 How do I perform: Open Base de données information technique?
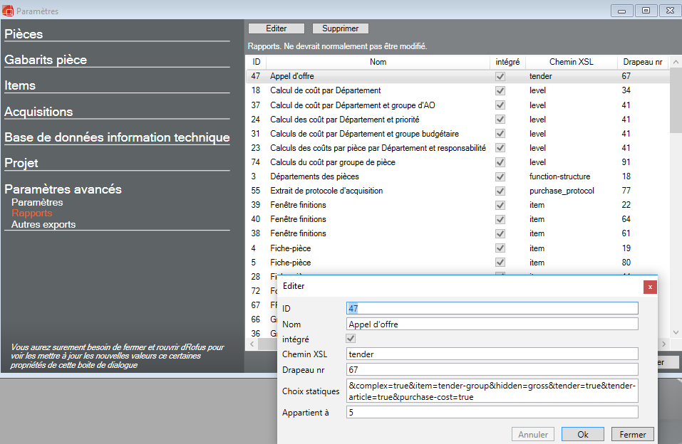(117, 137)
